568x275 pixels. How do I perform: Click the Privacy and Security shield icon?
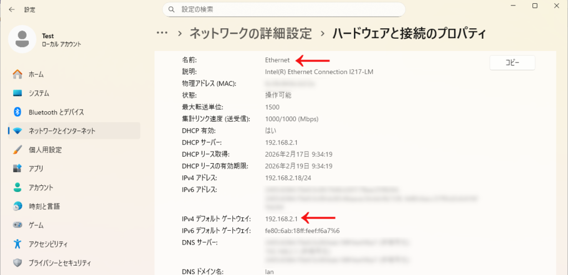pyautogui.click(x=17, y=263)
